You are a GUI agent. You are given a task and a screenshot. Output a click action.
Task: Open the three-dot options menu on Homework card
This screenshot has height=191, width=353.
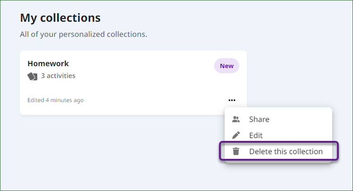(232, 100)
